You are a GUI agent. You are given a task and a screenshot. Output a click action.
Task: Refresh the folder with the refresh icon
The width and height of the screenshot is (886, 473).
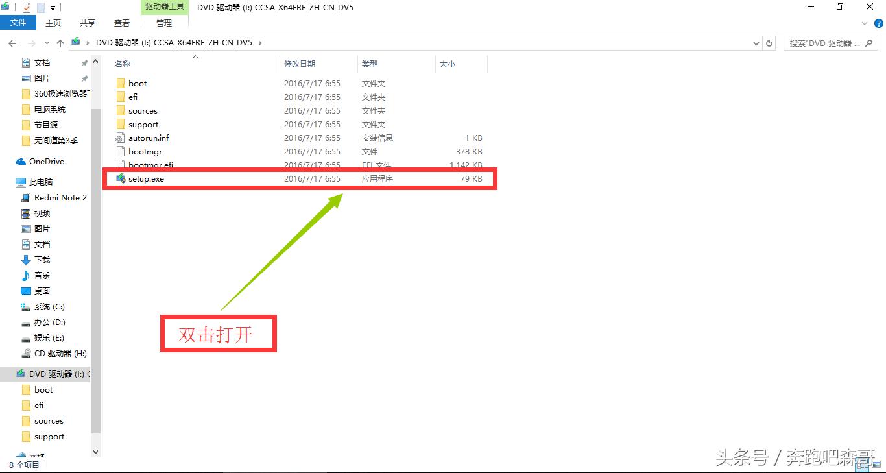(769, 43)
